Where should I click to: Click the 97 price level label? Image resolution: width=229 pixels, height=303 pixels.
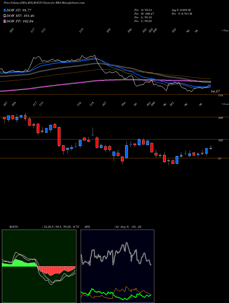[220, 159]
